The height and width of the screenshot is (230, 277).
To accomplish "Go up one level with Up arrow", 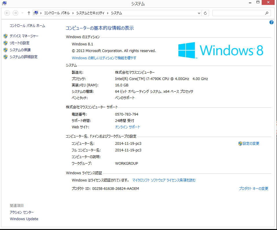I will [29, 13].
